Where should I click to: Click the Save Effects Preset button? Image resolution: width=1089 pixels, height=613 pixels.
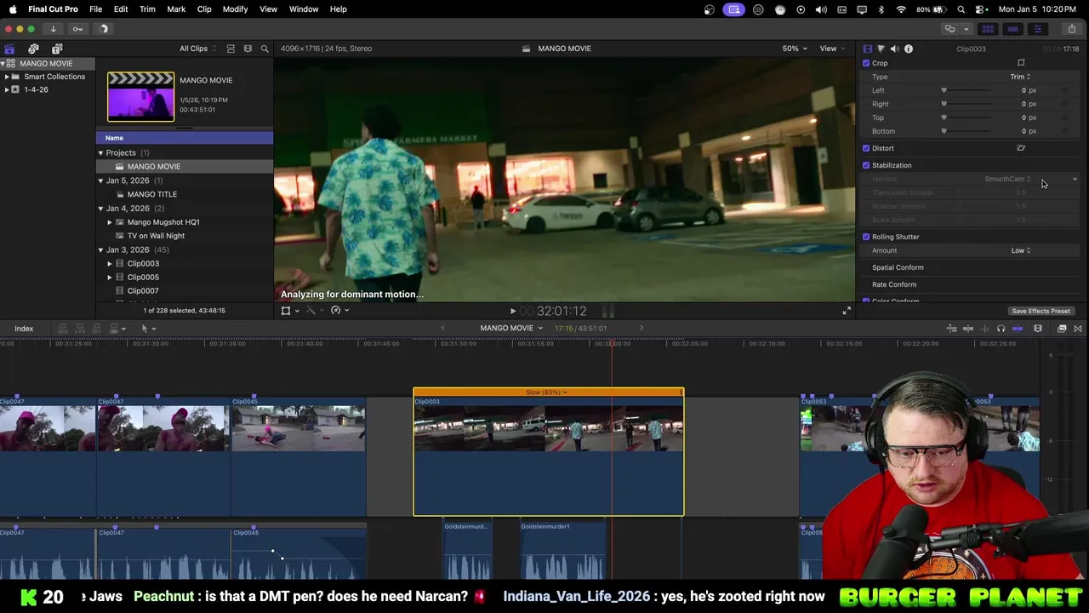(x=1041, y=311)
